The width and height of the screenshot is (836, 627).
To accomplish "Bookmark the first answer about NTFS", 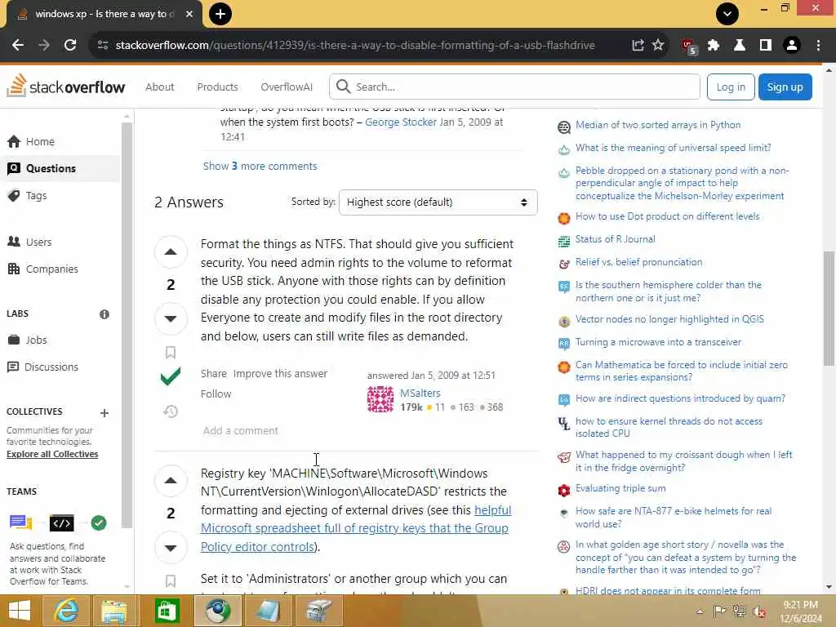I will (x=171, y=353).
